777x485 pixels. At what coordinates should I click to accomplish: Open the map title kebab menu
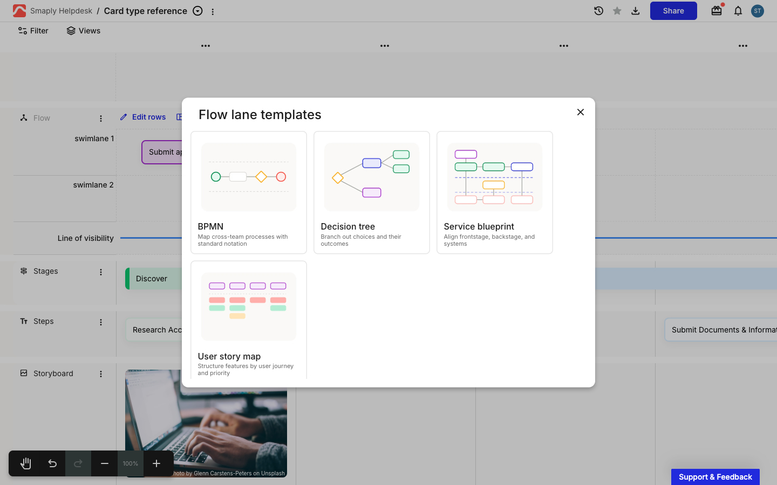213,11
